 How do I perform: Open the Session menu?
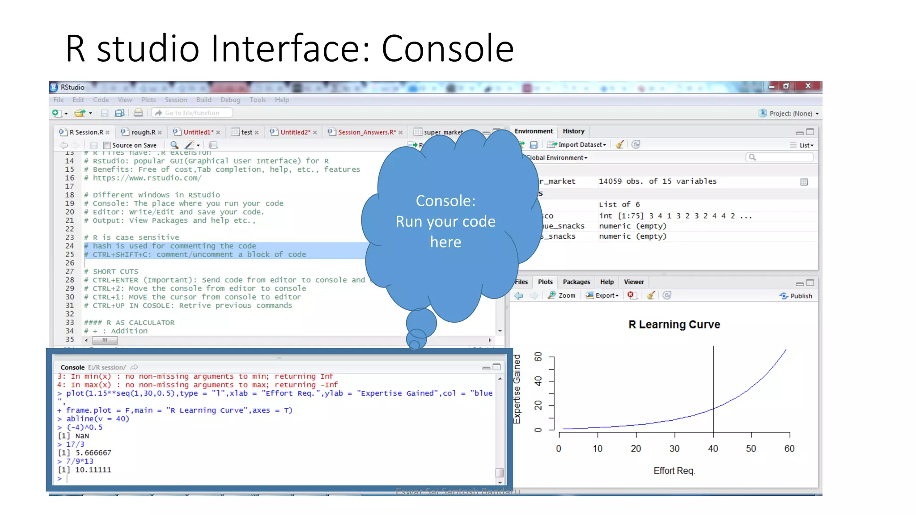click(x=176, y=100)
